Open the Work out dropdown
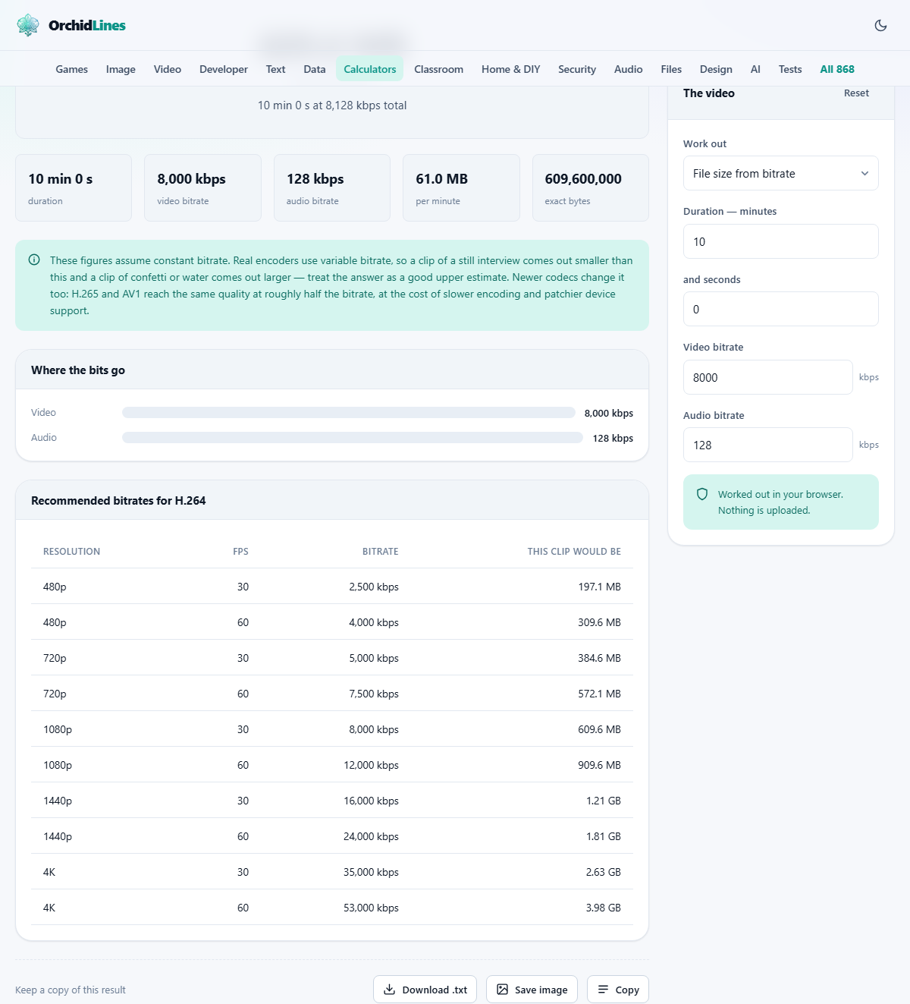Screen dimensions: 910x1004 (x=780, y=174)
